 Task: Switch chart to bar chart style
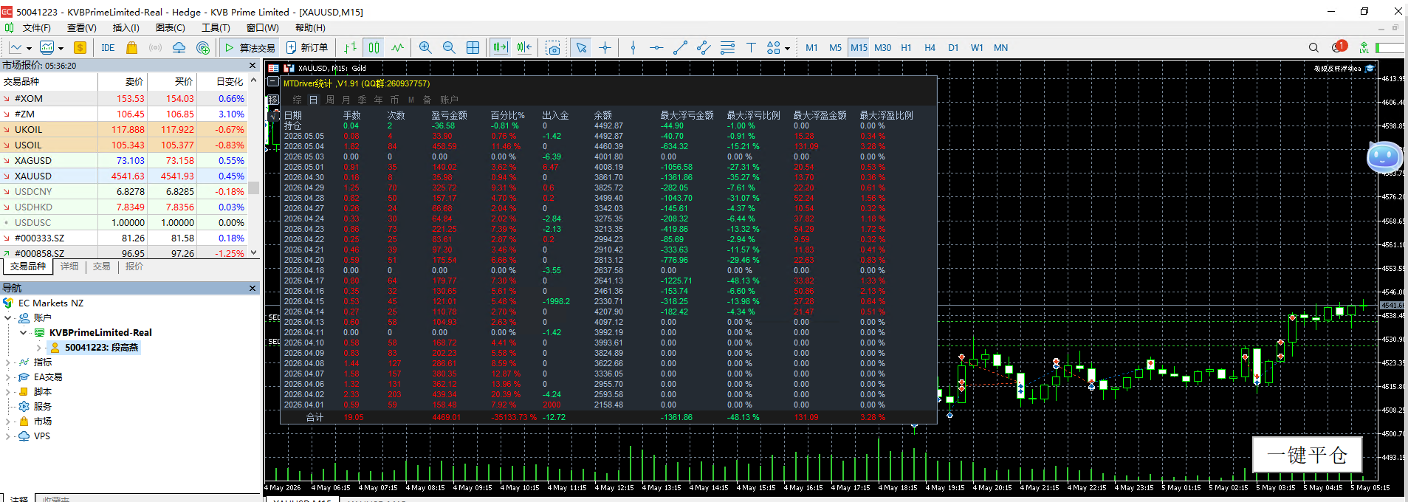tap(350, 47)
